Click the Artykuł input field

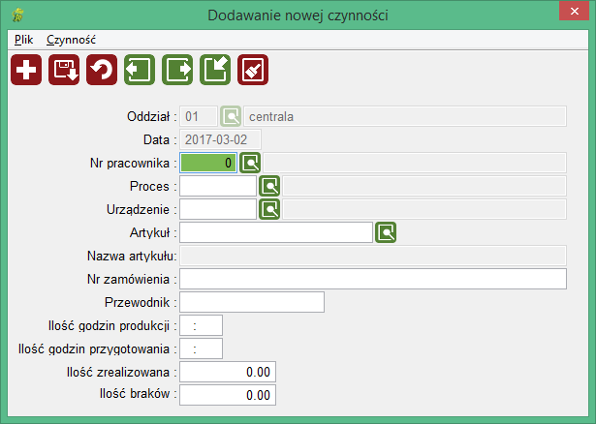click(x=276, y=232)
